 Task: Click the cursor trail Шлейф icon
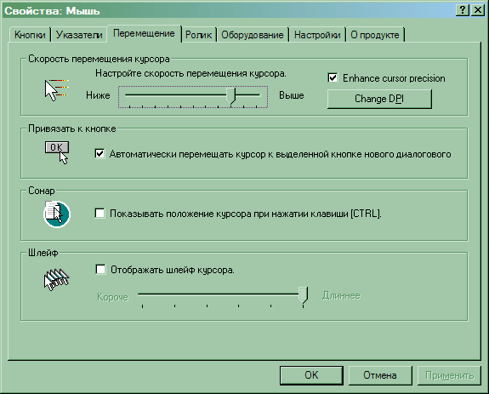[56, 279]
